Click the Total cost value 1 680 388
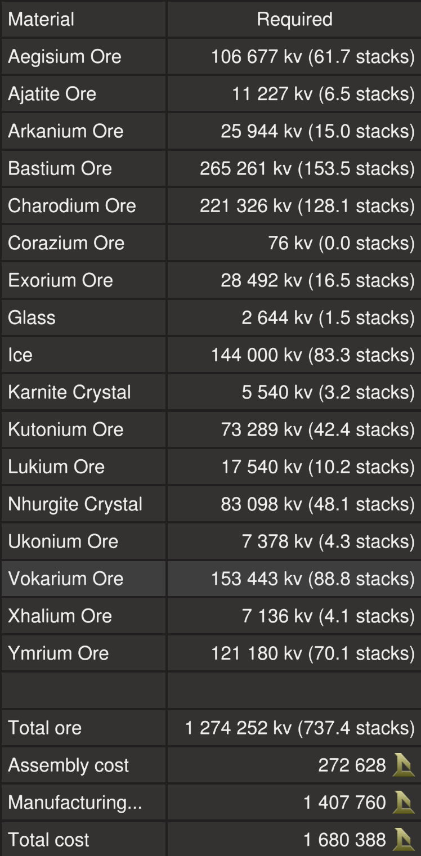 [x=344, y=840]
